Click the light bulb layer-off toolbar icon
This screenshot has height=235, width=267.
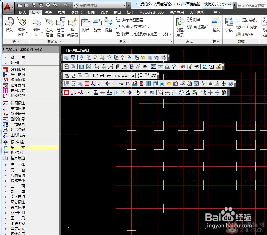pos(82,57)
